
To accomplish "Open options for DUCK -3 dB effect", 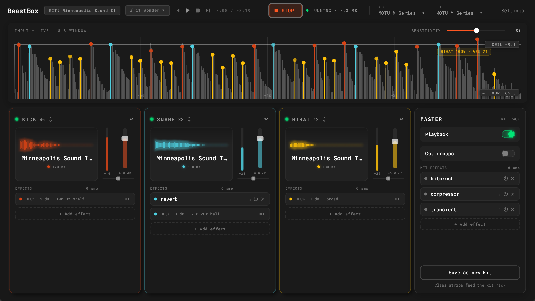I will tap(262, 214).
